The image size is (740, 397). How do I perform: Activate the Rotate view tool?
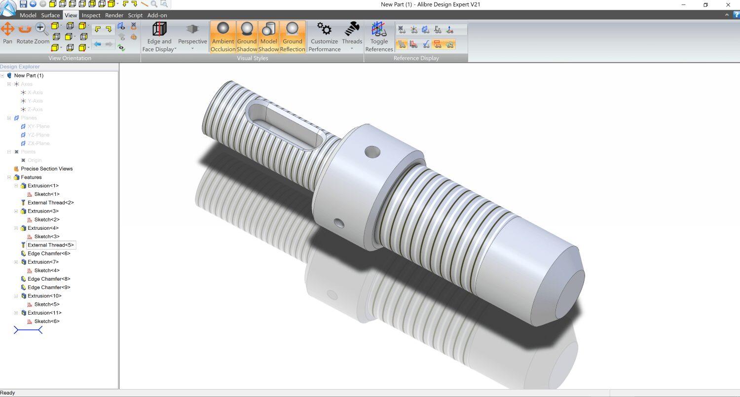point(24,33)
